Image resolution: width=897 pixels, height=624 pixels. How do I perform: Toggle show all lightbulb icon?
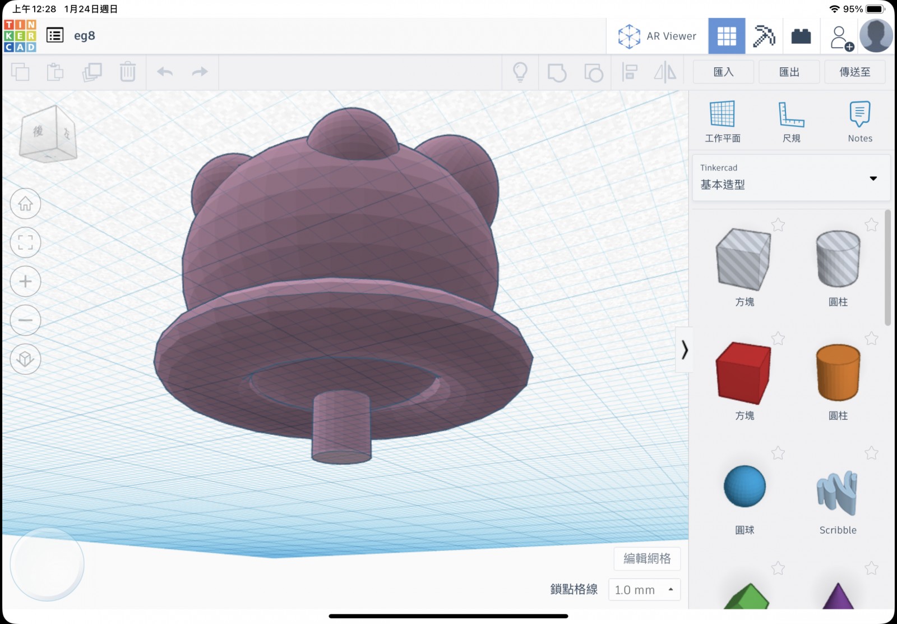point(520,72)
